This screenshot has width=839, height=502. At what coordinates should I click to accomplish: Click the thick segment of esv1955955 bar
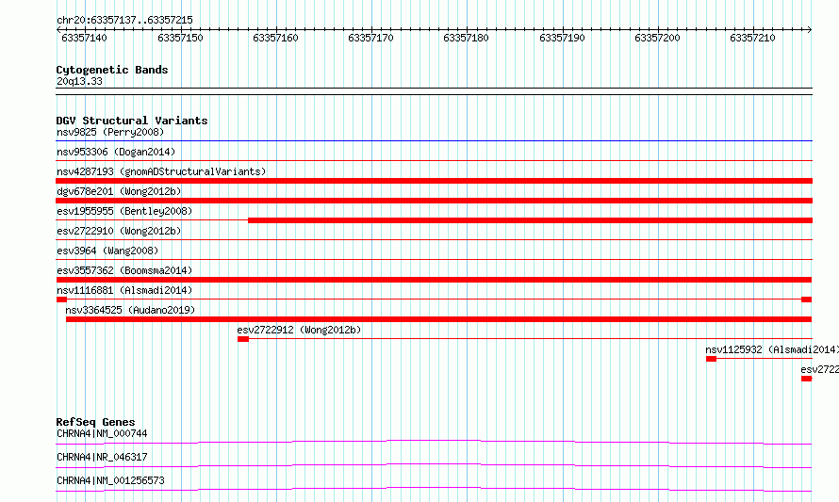(x=530, y=220)
